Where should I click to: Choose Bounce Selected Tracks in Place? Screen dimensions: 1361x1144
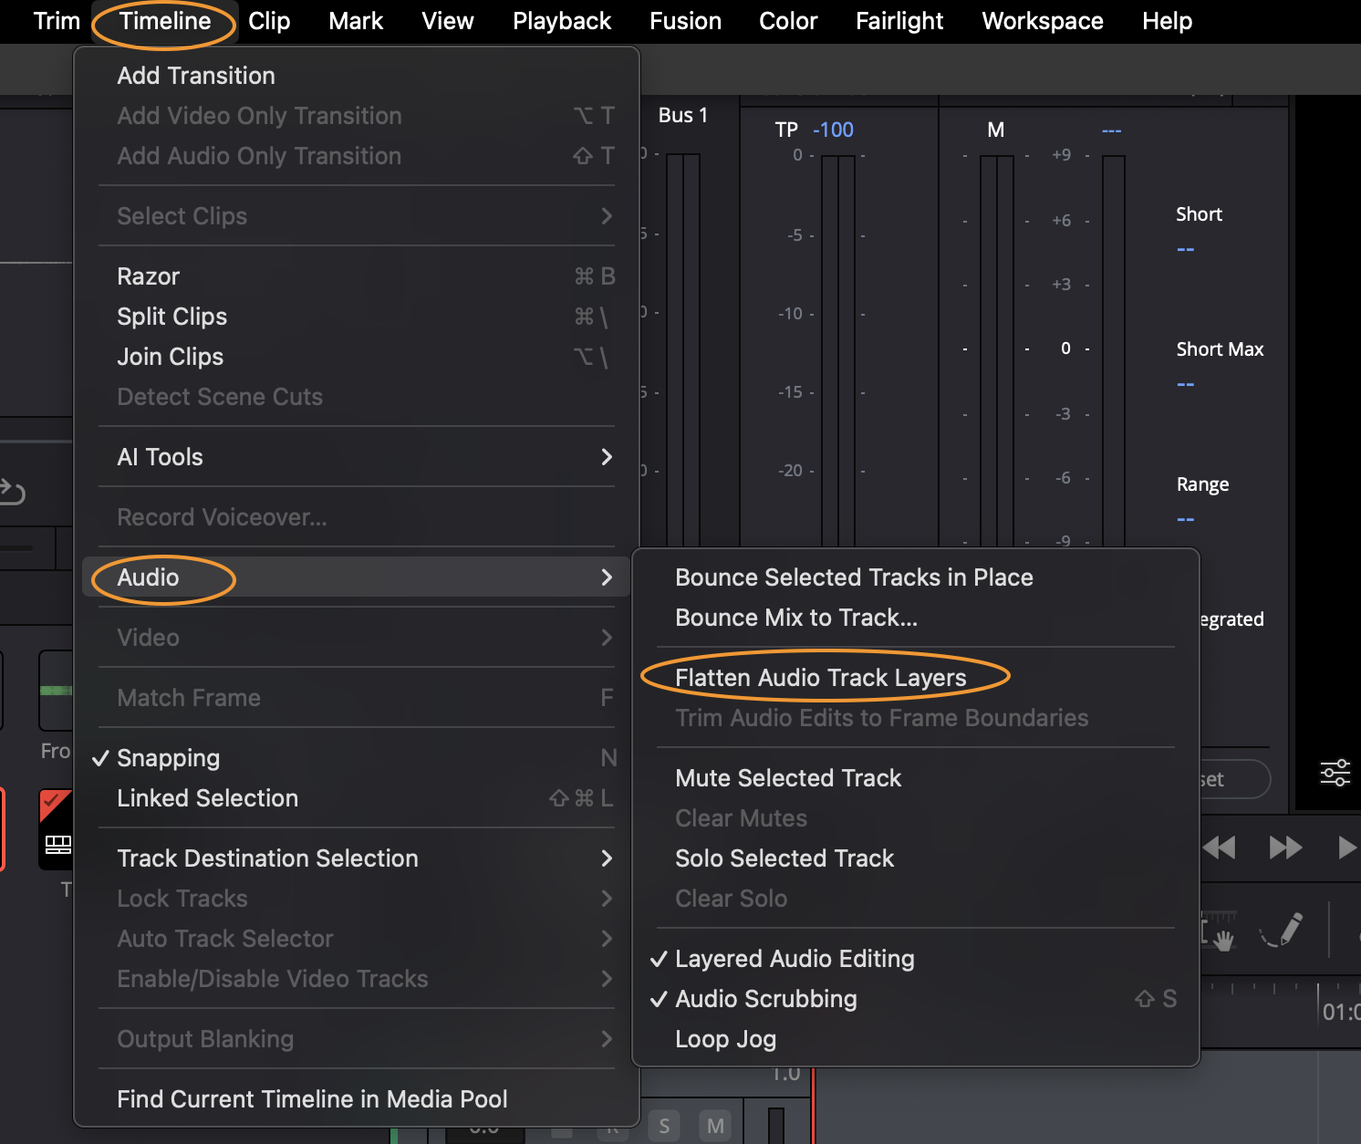916,577
